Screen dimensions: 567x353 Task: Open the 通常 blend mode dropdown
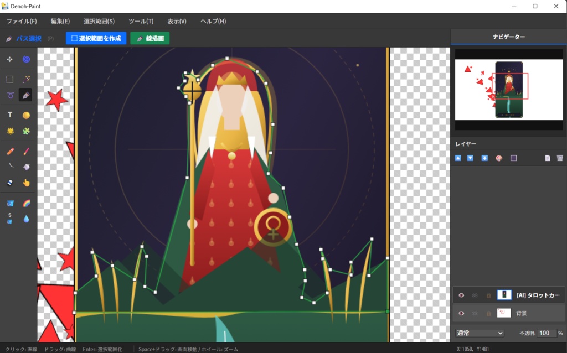pyautogui.click(x=480, y=333)
